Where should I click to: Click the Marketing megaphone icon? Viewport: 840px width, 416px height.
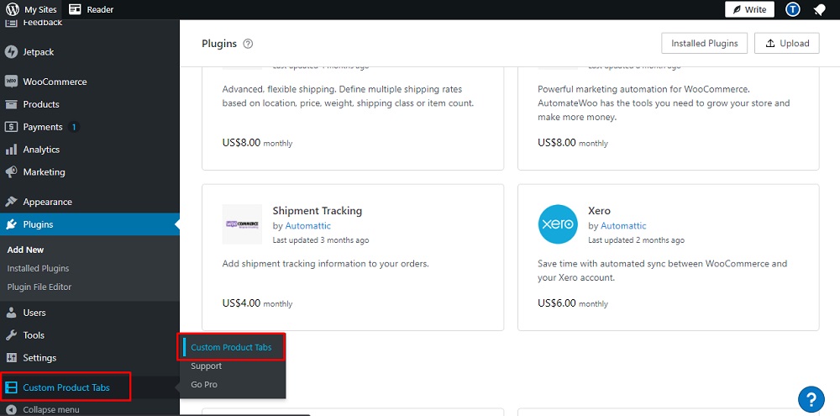pos(11,172)
